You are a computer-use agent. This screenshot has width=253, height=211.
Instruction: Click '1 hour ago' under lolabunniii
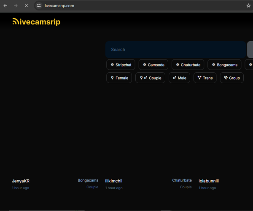(x=207, y=188)
